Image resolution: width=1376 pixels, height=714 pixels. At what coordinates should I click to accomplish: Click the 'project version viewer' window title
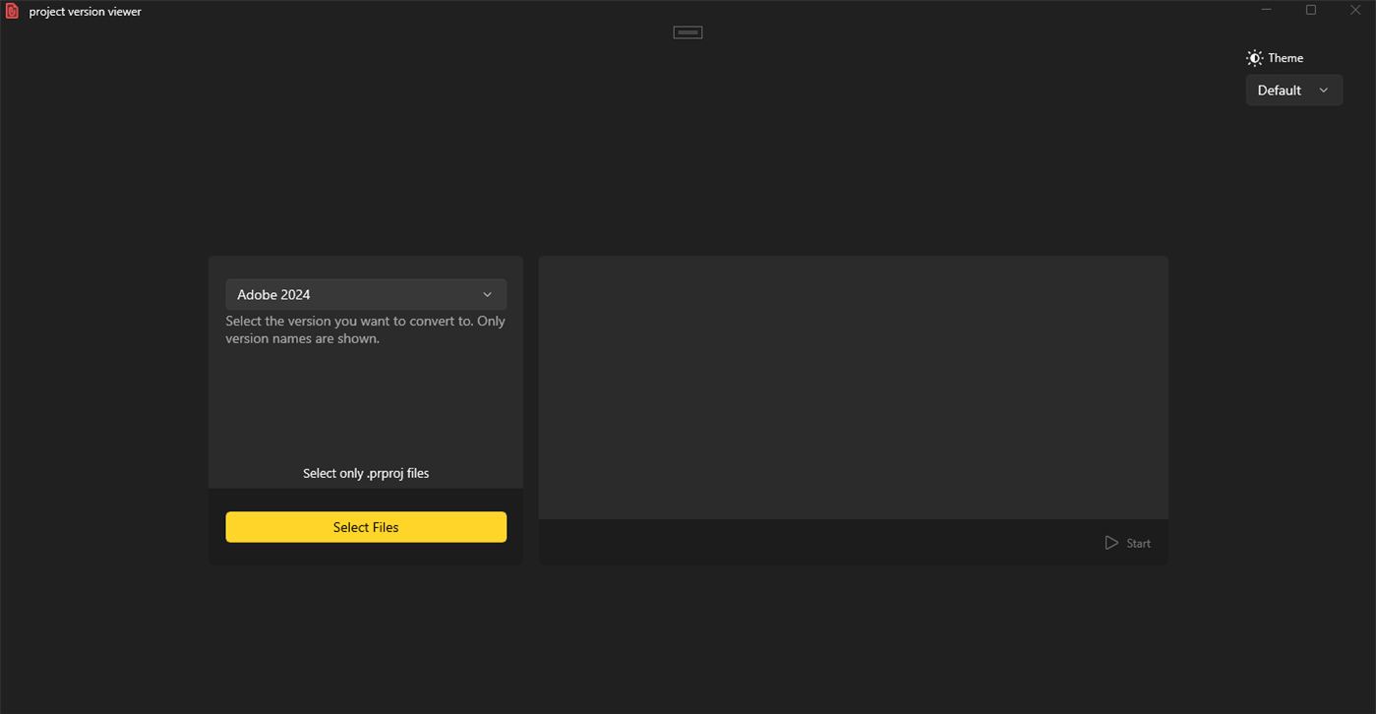point(86,12)
